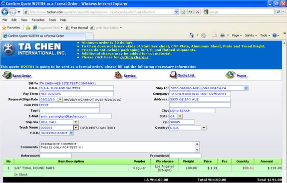This screenshot has height=183, width=287.
Task: Click the City field showing LONG BEACH
Action: coord(192,111)
